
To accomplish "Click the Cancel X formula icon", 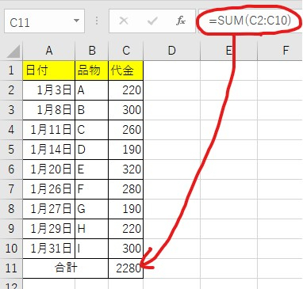I will tap(124, 21).
